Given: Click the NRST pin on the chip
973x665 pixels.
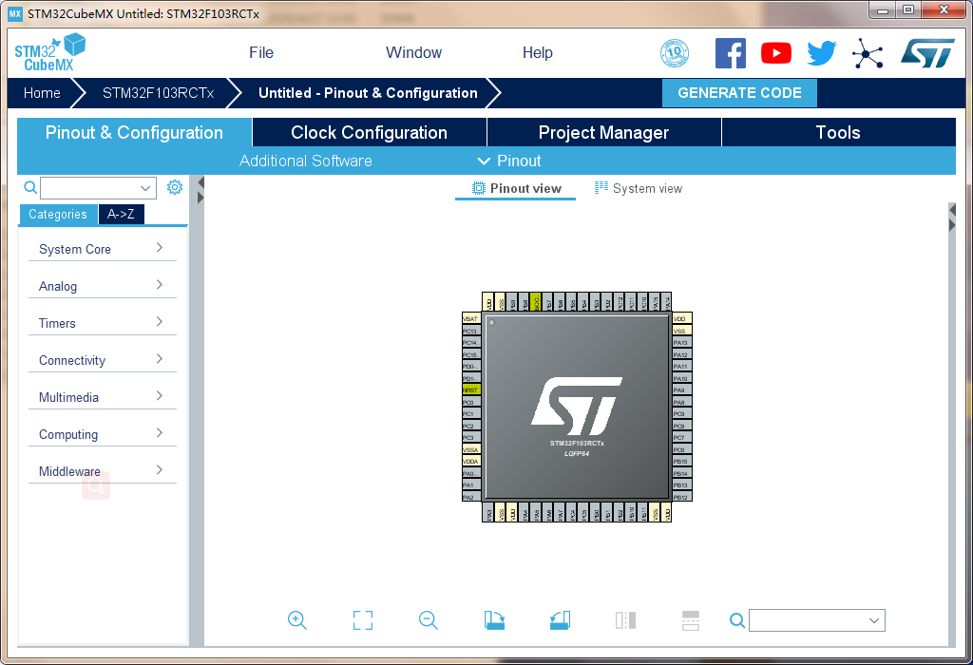Looking at the screenshot, I should pos(471,389).
